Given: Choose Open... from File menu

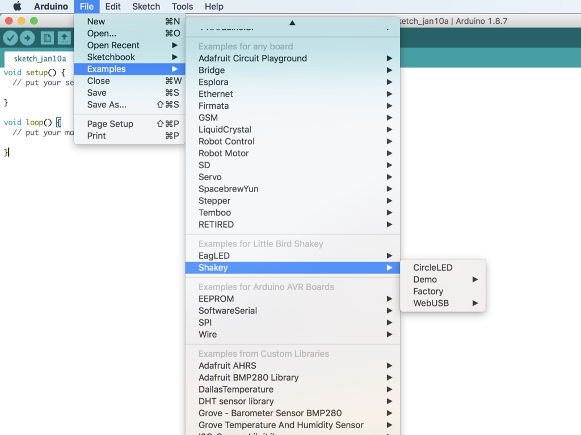Looking at the screenshot, I should pyautogui.click(x=129, y=33).
